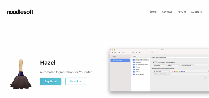Open the 'is after' operator dropdown

tap(174, 66)
